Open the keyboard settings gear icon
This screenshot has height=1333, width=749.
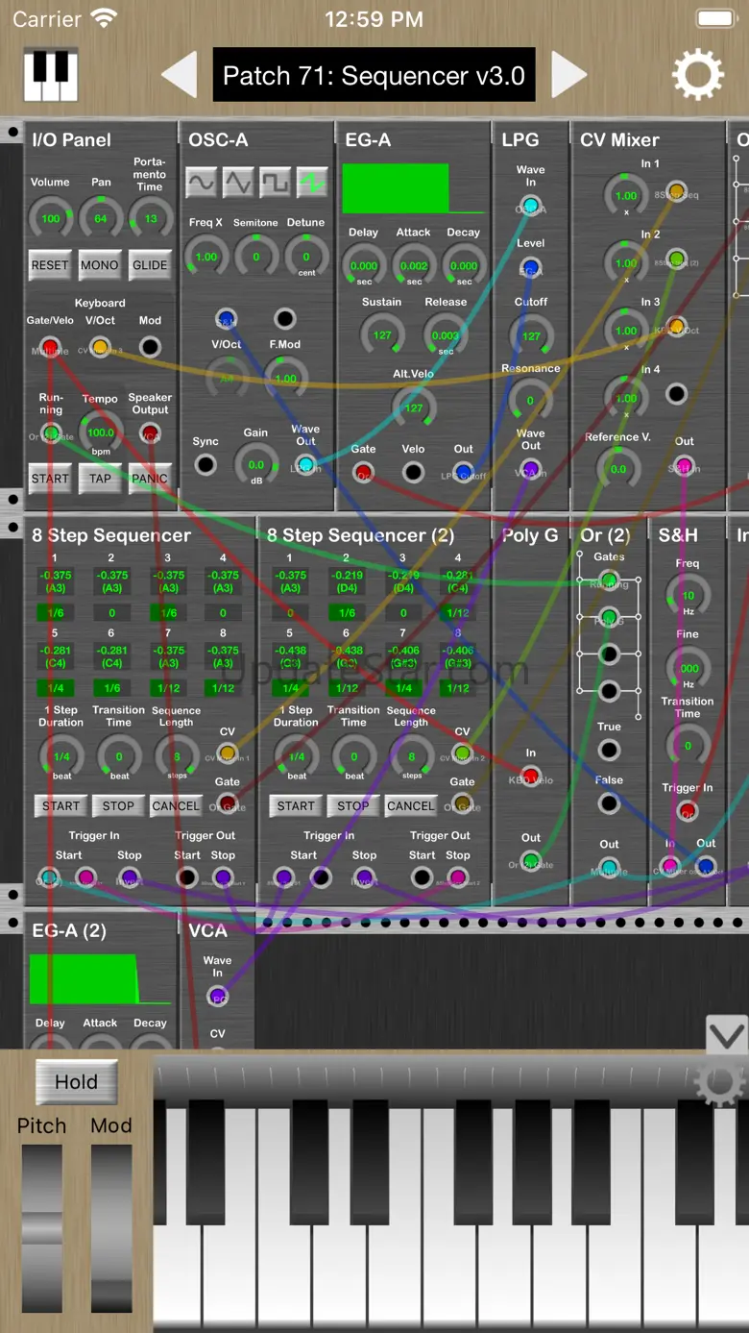pyautogui.click(x=719, y=1084)
